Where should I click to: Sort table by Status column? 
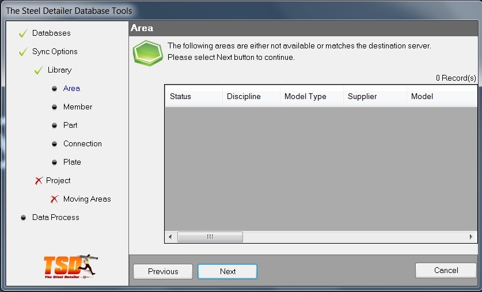coord(193,96)
